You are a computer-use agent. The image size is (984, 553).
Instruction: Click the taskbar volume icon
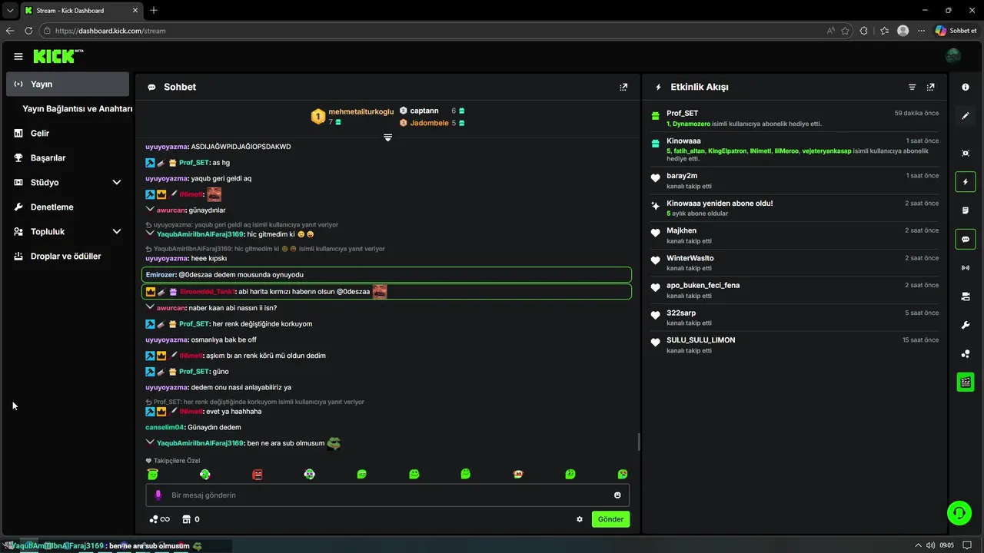pos(931,545)
